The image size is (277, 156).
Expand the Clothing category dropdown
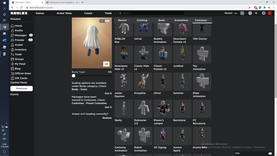point(143,21)
